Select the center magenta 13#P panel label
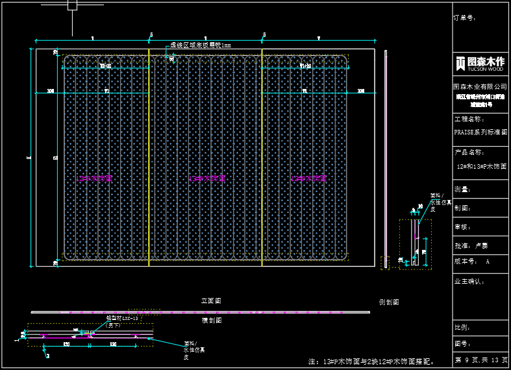 [x=207, y=178]
